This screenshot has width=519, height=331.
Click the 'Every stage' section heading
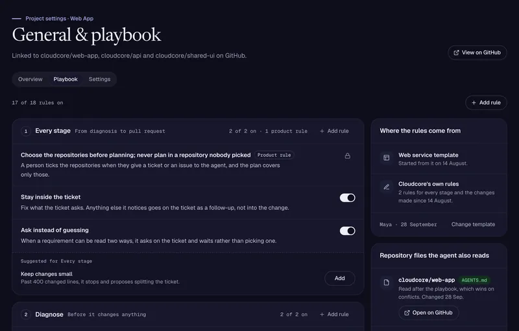pyautogui.click(x=53, y=131)
